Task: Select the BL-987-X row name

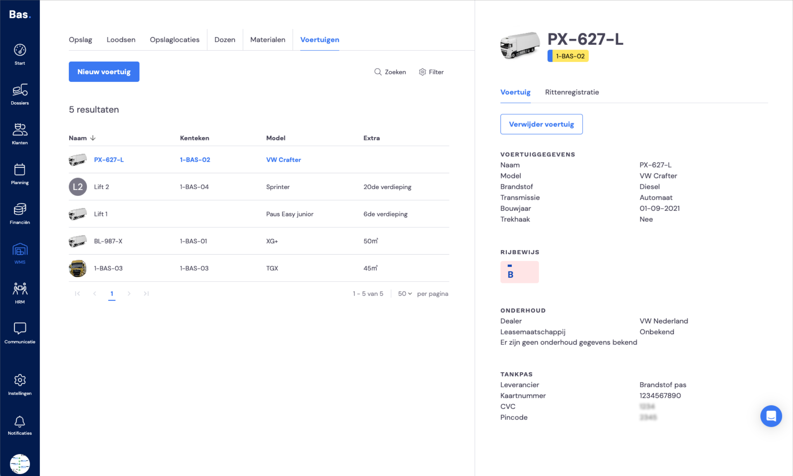Action: click(108, 241)
